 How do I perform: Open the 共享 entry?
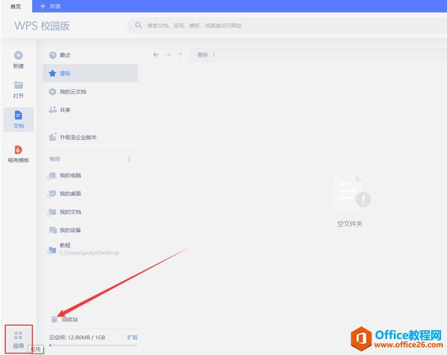(x=90, y=110)
